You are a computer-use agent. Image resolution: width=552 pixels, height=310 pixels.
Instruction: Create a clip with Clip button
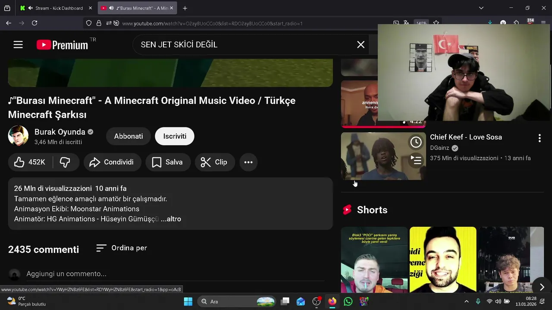[214, 162]
